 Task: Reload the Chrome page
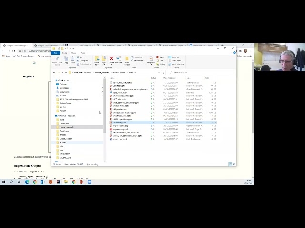tap(14, 51)
